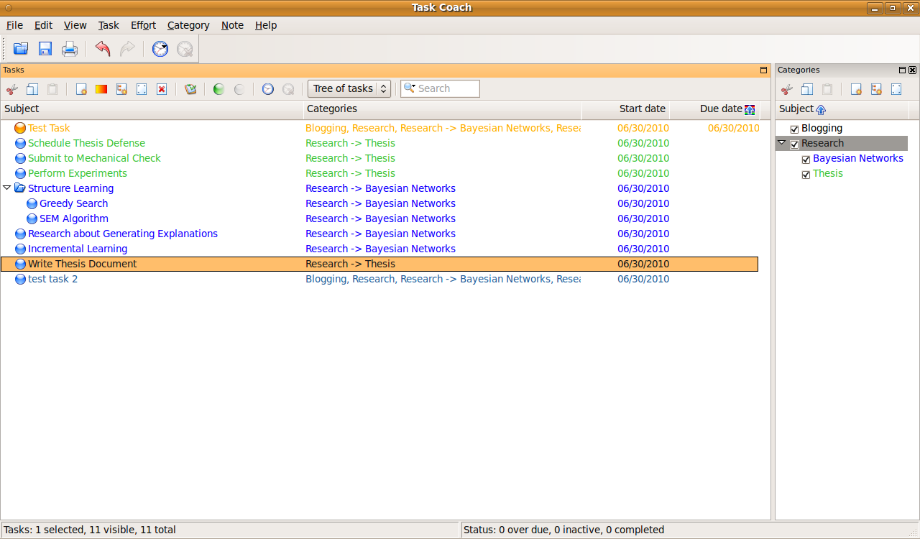Screen dimensions: 920x539
Task: Click the Print icon in main toolbar
Action: (x=70, y=49)
